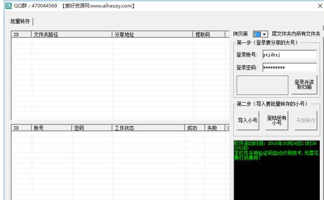Select the 成功 column header
Screen dimensions: 324x200
tap(195, 128)
